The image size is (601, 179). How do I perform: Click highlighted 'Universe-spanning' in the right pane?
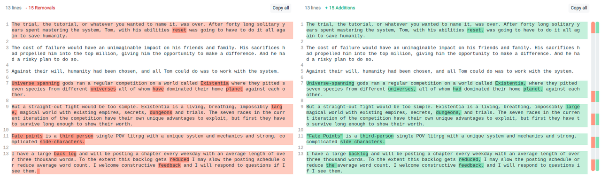point(330,83)
